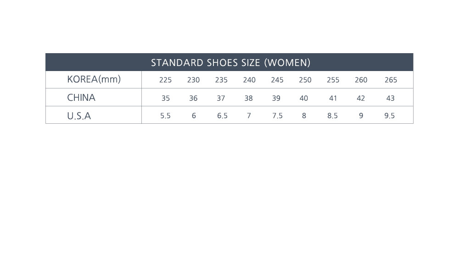The height and width of the screenshot is (253, 459).
Task: Click China size 35
Action: point(166,98)
